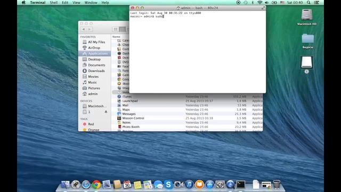Open Safari compass icon in Dock
The height and width of the screenshot is (192, 341).
[x=86, y=185]
